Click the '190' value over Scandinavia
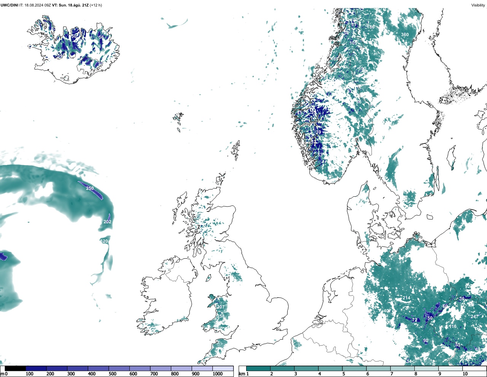 point(362,69)
